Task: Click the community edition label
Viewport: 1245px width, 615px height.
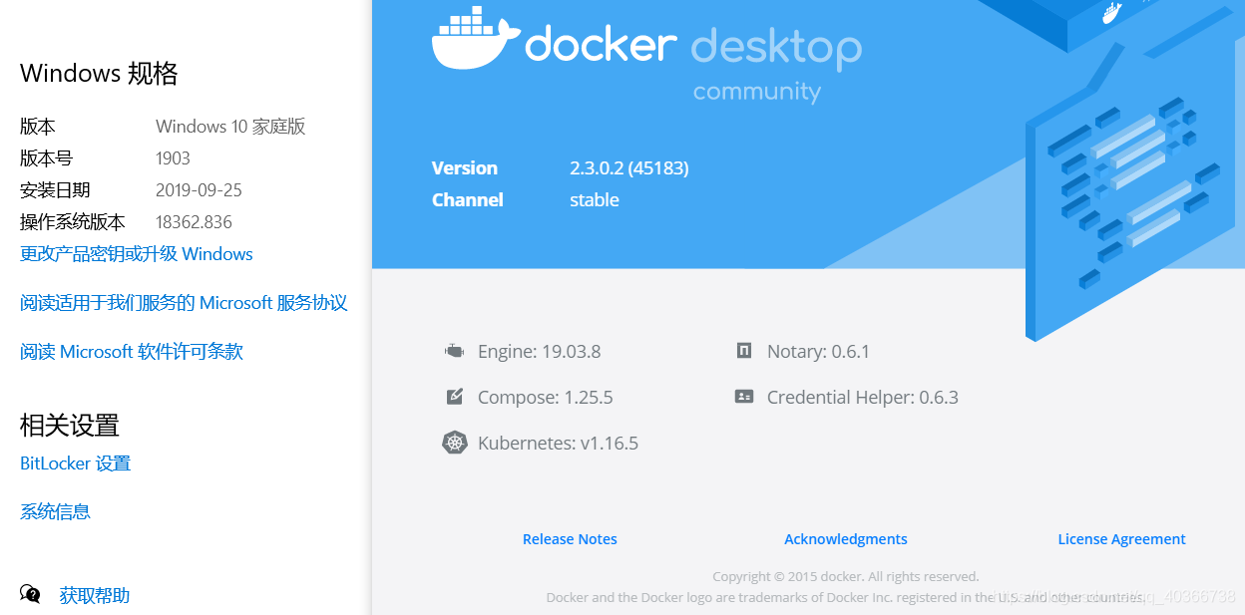Action: click(757, 92)
